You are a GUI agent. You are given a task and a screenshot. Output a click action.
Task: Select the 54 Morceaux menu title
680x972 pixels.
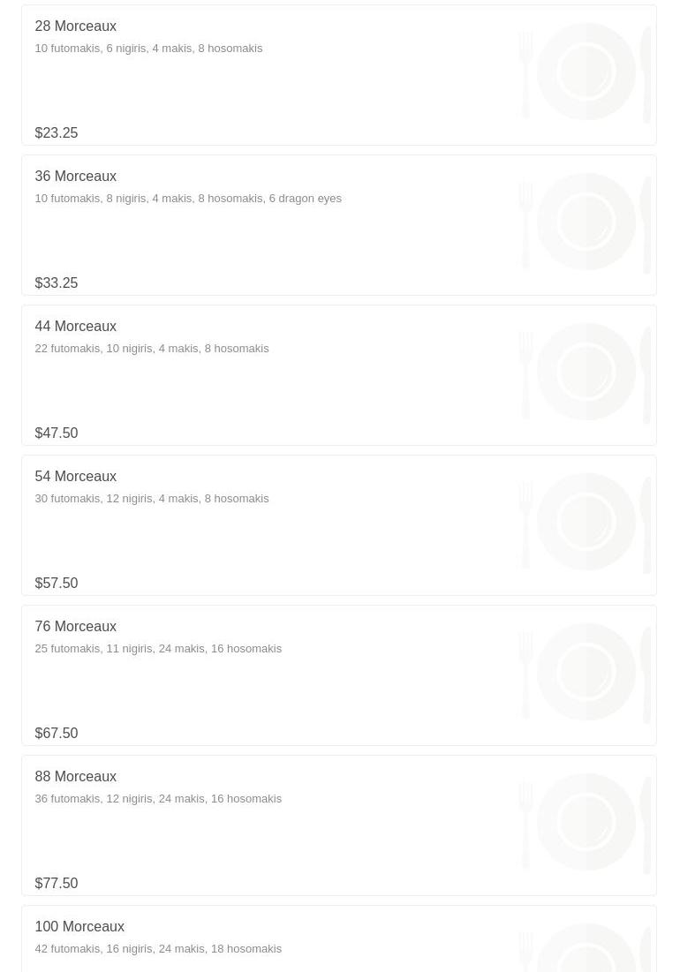click(75, 477)
